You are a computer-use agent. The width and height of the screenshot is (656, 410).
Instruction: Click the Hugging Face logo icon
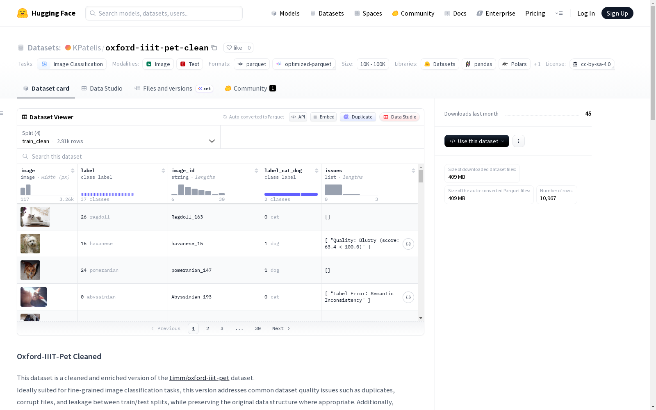(23, 13)
